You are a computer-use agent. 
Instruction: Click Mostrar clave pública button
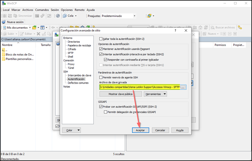point(121,94)
